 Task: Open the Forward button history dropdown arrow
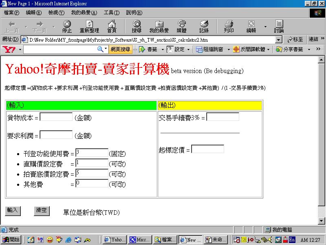(x=54, y=27)
